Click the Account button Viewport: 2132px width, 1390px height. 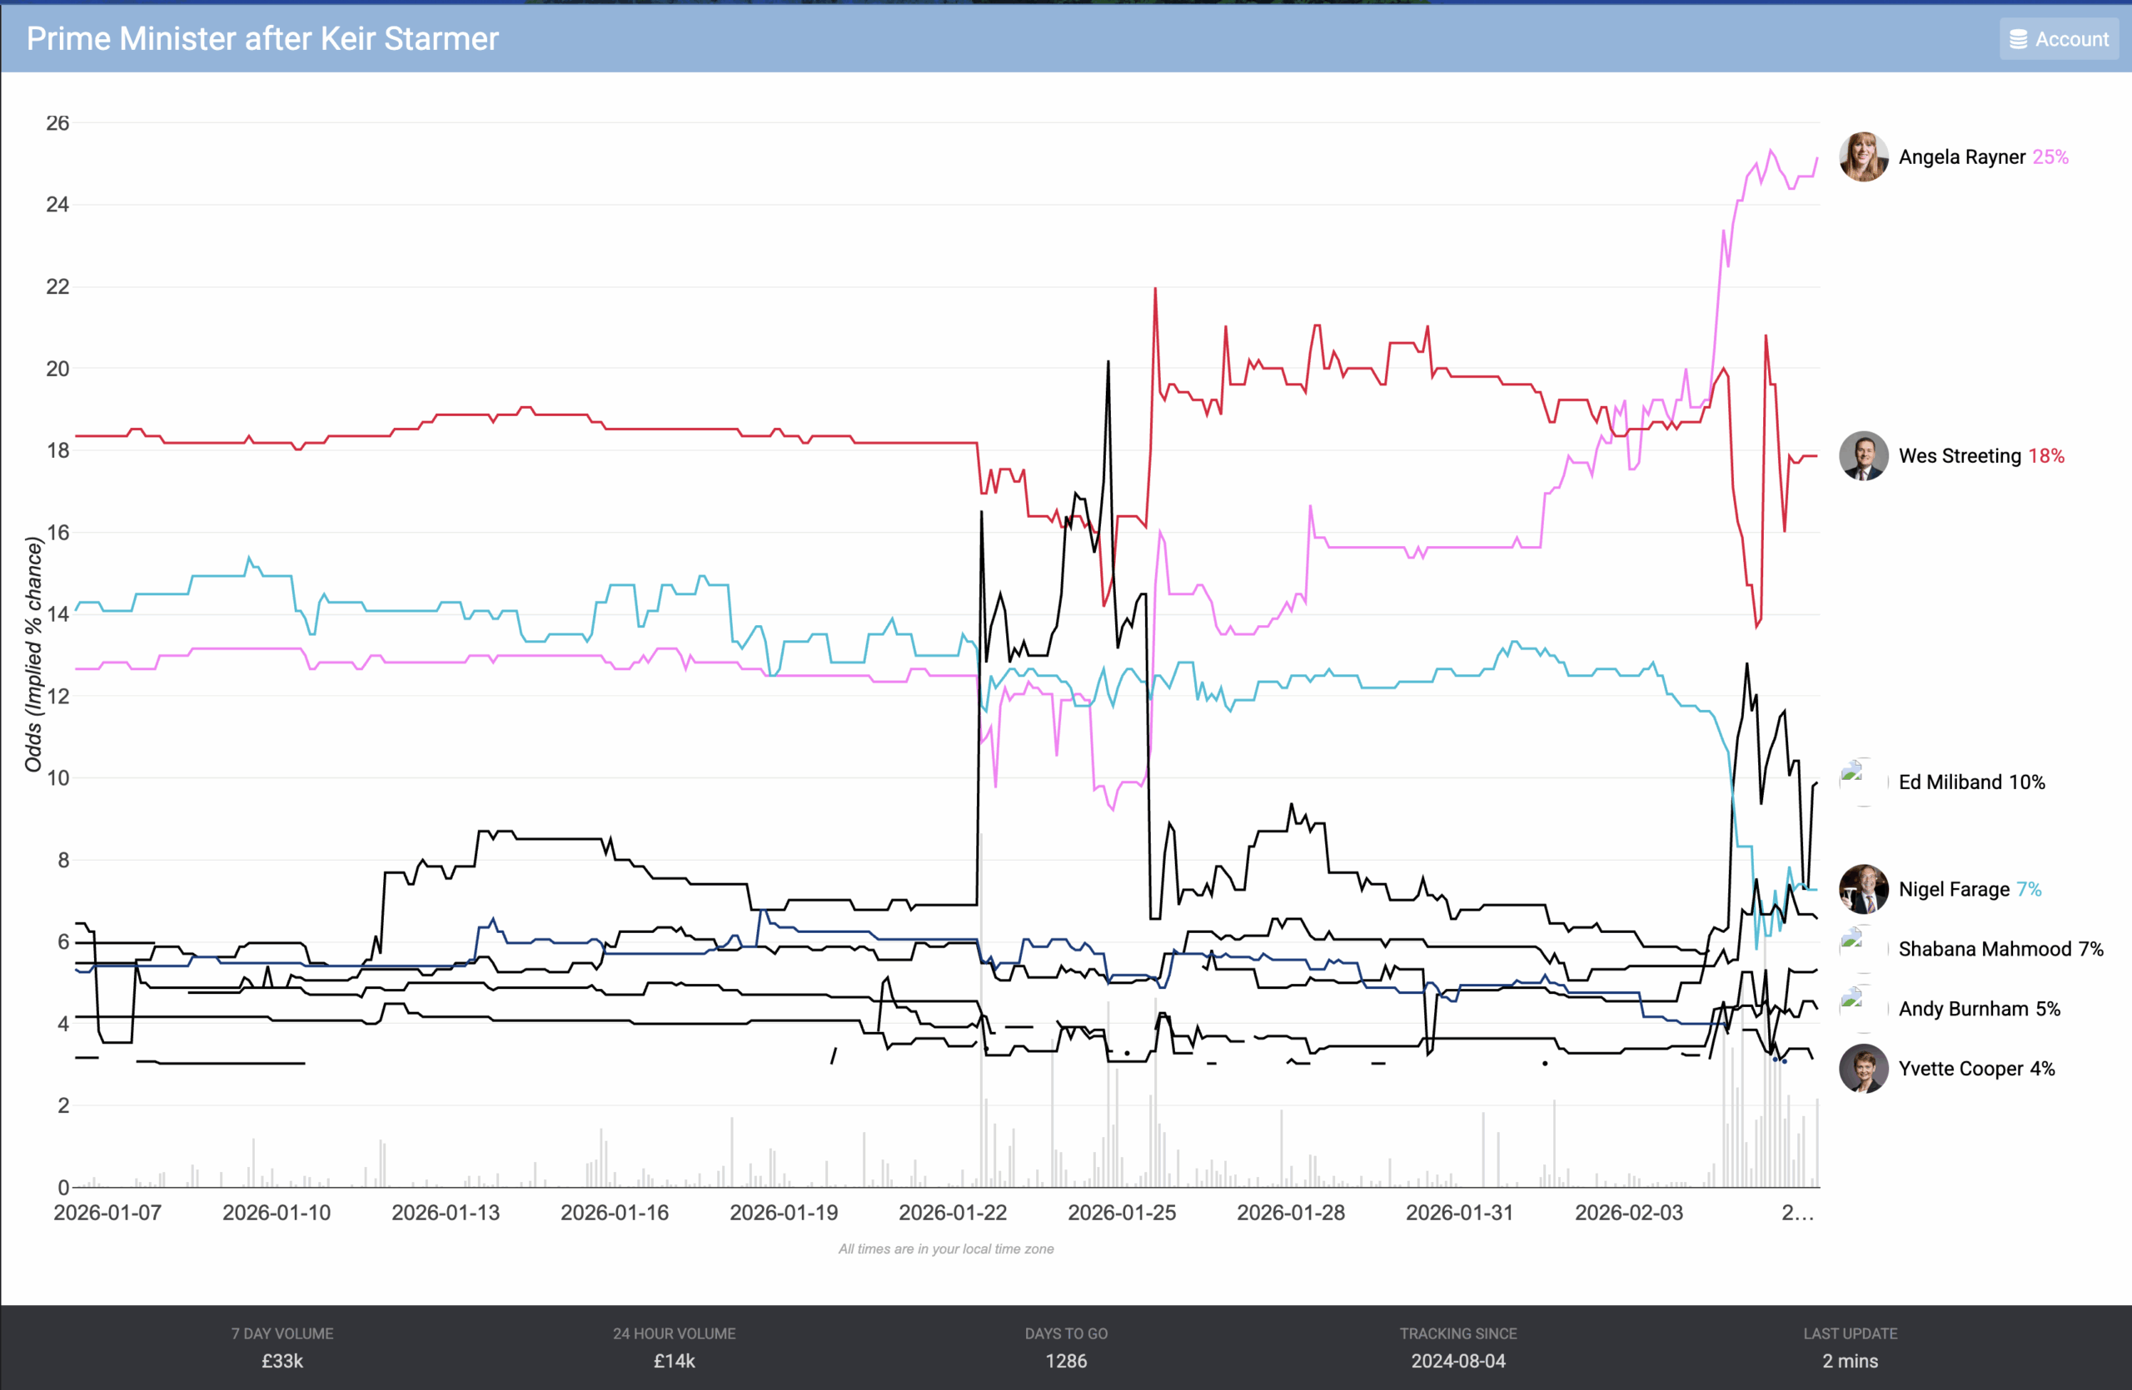(x=2059, y=39)
